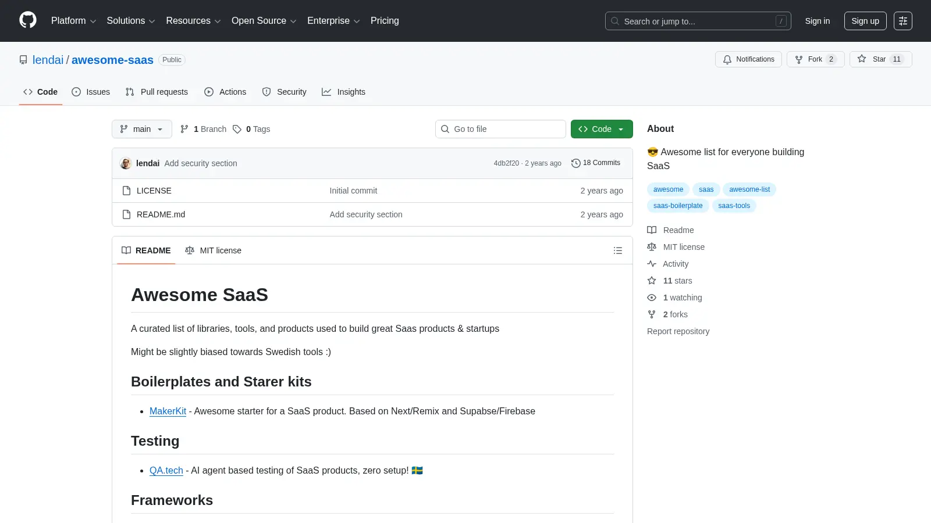Click the fork icon beside 2 forks
Screen dimensions: 931x523
(652, 314)
